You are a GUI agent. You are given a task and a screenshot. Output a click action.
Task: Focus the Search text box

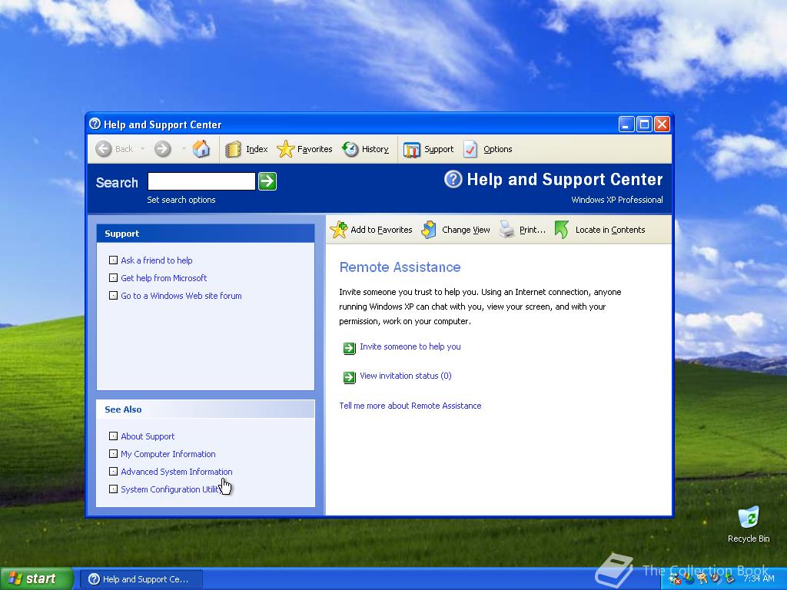click(x=201, y=181)
